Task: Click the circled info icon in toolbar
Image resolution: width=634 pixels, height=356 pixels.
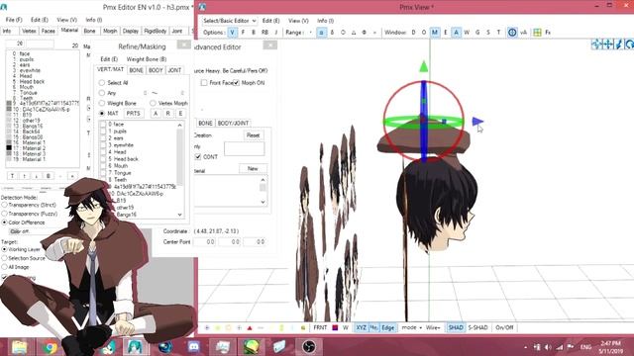Action: pos(512,33)
